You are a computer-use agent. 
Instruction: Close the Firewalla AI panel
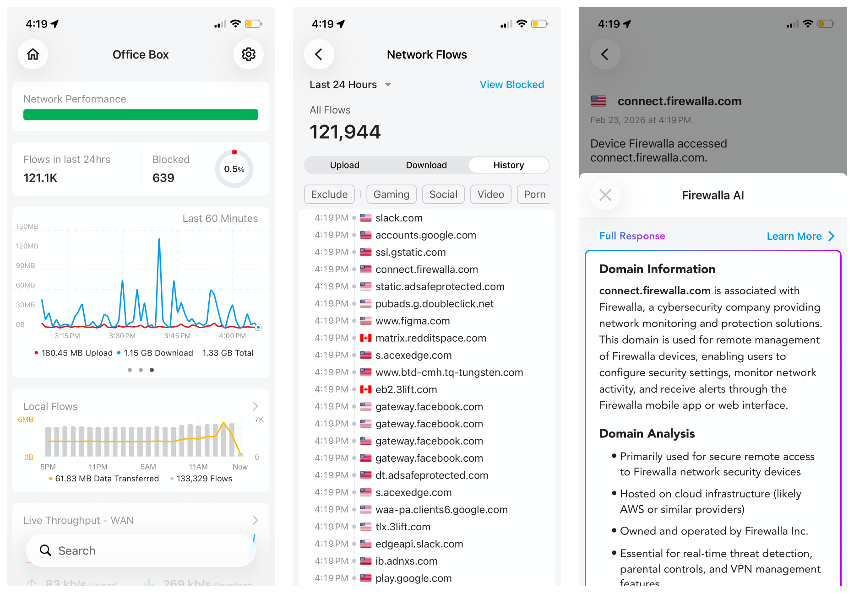(605, 195)
